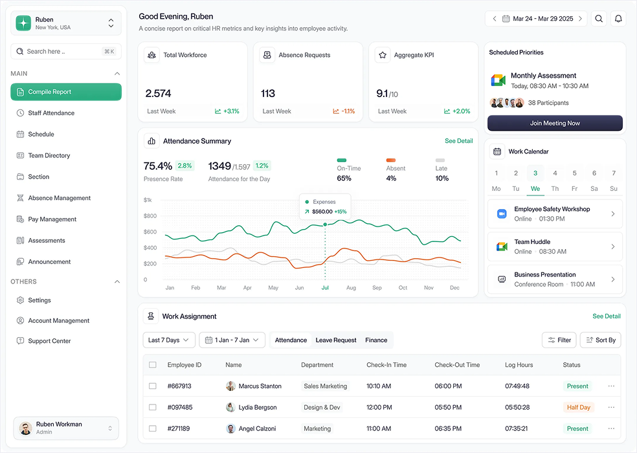637x453 pixels.
Task: Open Settings in the sidebar
Action: pos(66,300)
